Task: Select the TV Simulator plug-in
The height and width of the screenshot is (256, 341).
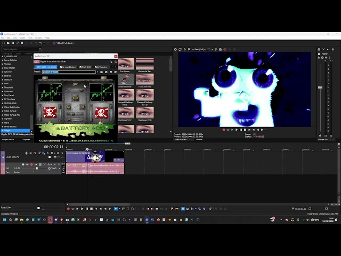Action: pos(10,99)
